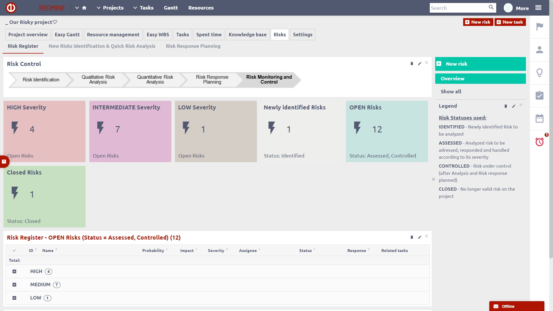Switch to Project overview tab
The width and height of the screenshot is (553, 311).
(x=28, y=35)
